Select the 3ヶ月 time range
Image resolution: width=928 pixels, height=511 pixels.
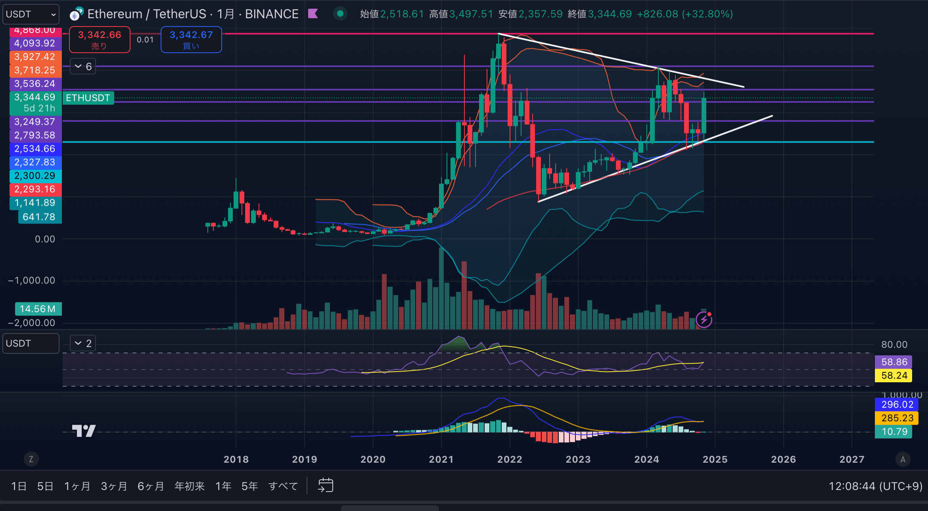pyautogui.click(x=114, y=486)
